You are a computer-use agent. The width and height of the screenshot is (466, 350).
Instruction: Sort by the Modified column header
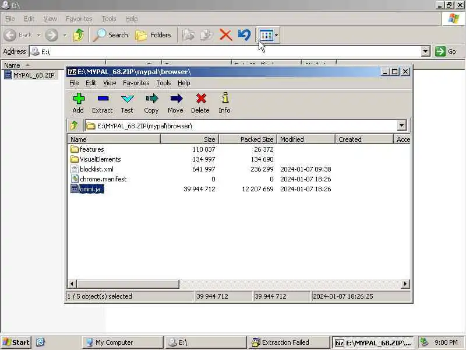tap(306, 139)
